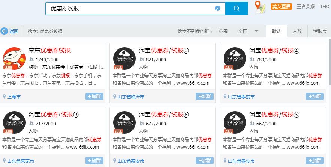331x167 pixels.
Task: Sort results by 活跃度 tab
Action: [x=320, y=31]
